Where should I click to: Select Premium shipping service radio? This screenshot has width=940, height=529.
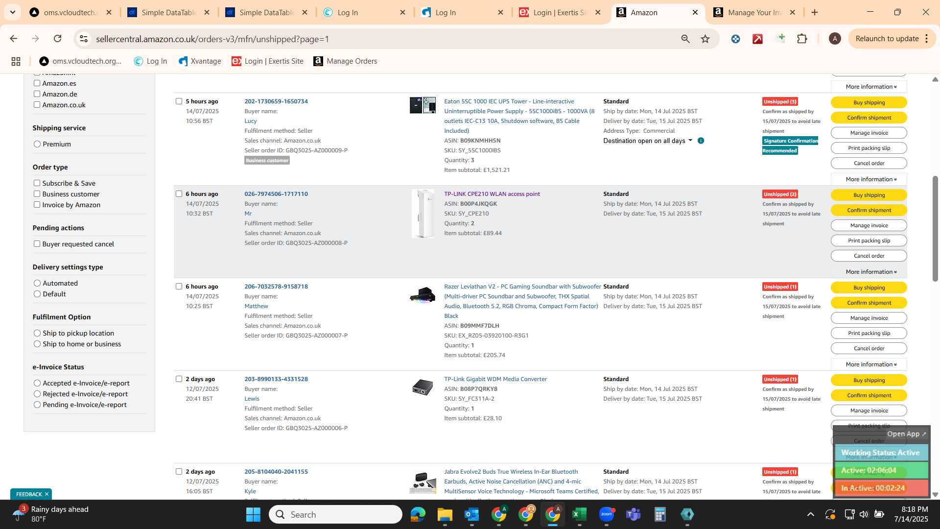(x=37, y=144)
